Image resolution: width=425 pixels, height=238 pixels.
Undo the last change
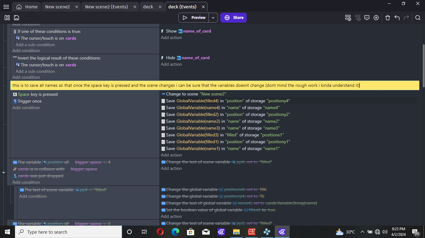click(x=397, y=18)
